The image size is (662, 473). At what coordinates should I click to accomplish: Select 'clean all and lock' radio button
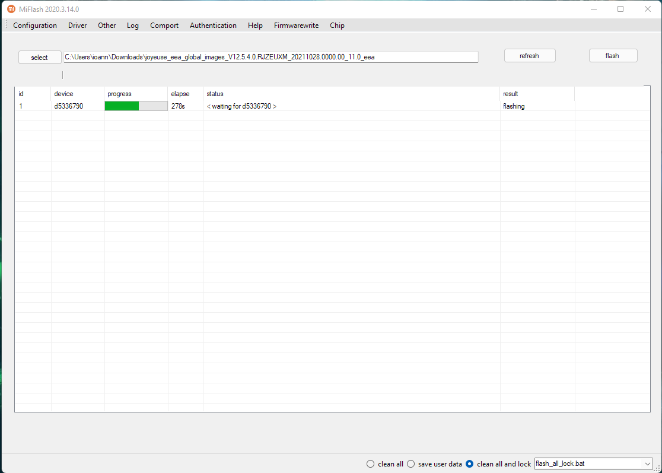[x=470, y=464]
